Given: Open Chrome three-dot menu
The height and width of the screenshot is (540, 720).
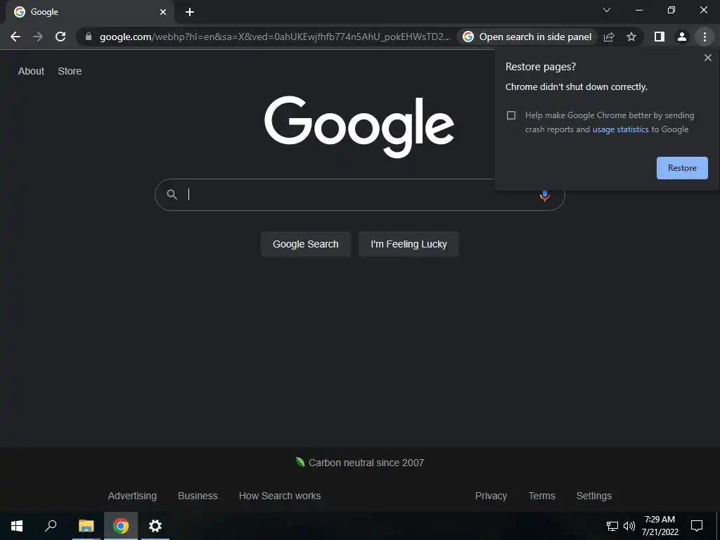Looking at the screenshot, I should click(x=705, y=37).
